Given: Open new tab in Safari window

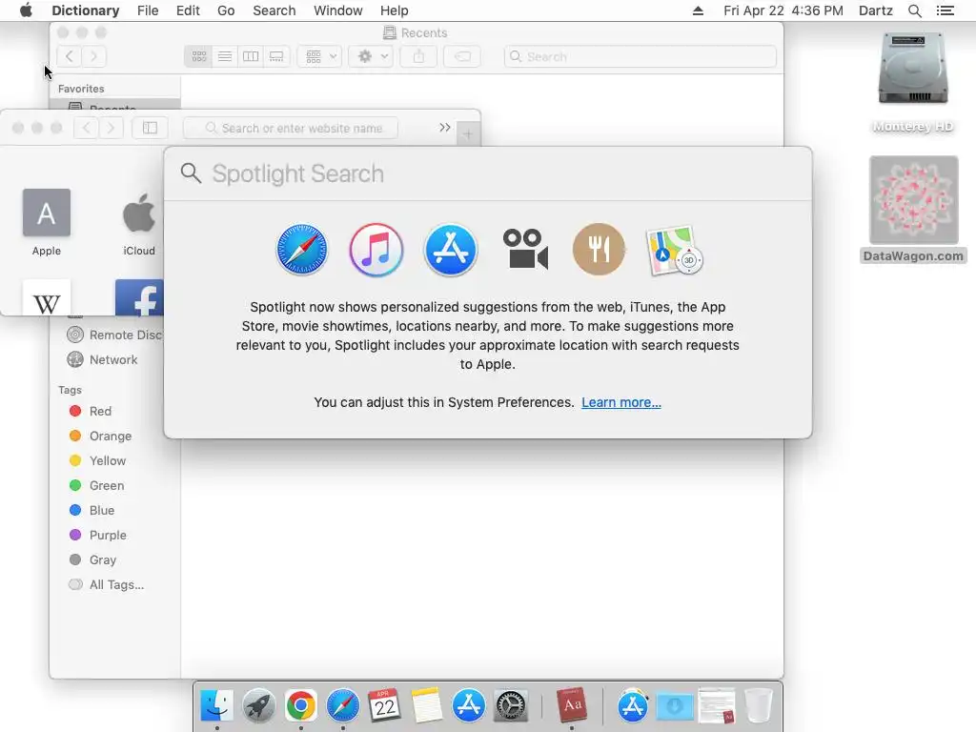Looking at the screenshot, I should pos(467,134).
